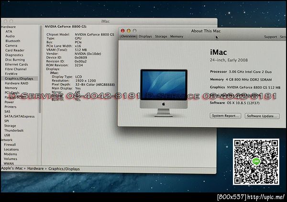Collapse the Hardware category header

pos(9,27)
